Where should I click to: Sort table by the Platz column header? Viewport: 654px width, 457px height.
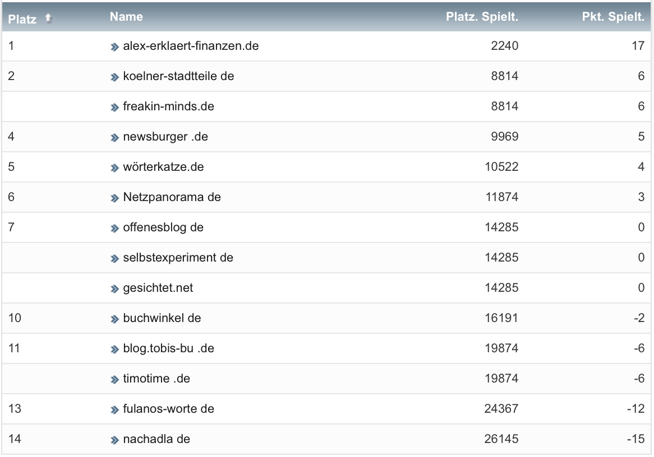22,19
